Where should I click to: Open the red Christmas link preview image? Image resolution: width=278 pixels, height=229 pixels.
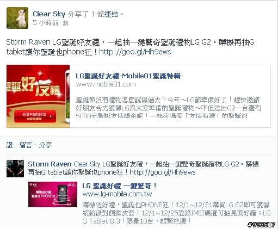pyautogui.click(x=38, y=96)
